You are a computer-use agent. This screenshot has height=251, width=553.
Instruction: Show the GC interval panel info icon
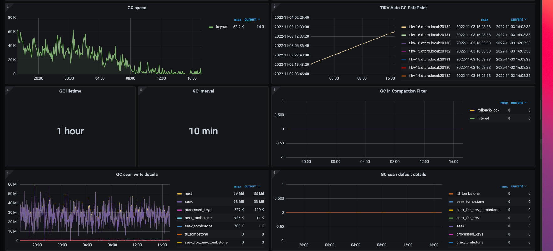coord(141,89)
